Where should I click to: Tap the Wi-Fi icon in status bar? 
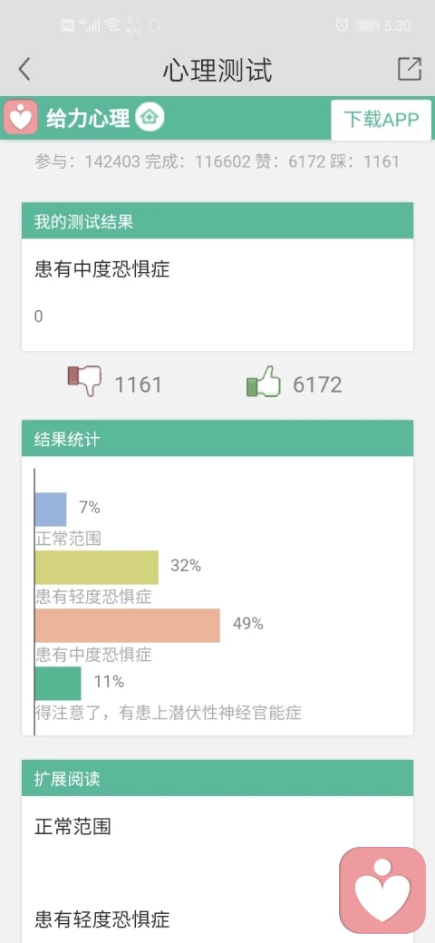pyautogui.click(x=111, y=25)
